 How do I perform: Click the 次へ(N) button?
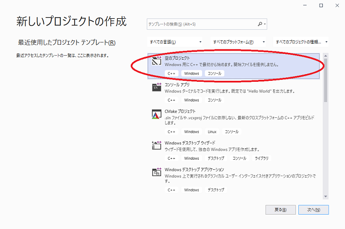pos(314,210)
